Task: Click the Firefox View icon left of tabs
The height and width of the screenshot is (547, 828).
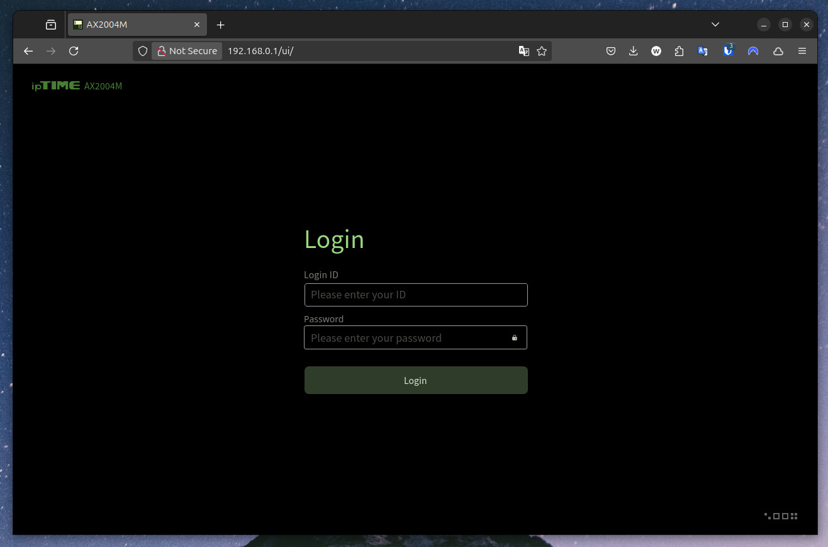Action: point(51,25)
